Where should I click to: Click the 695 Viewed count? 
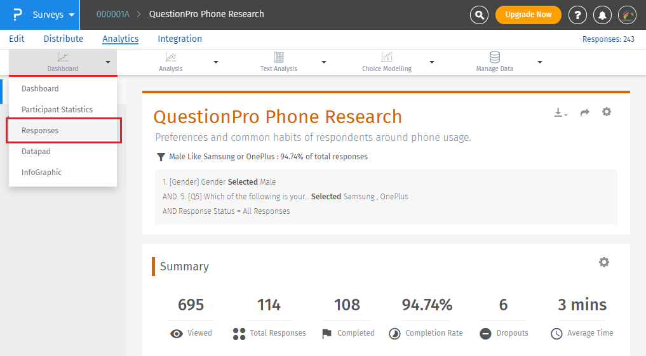191,305
